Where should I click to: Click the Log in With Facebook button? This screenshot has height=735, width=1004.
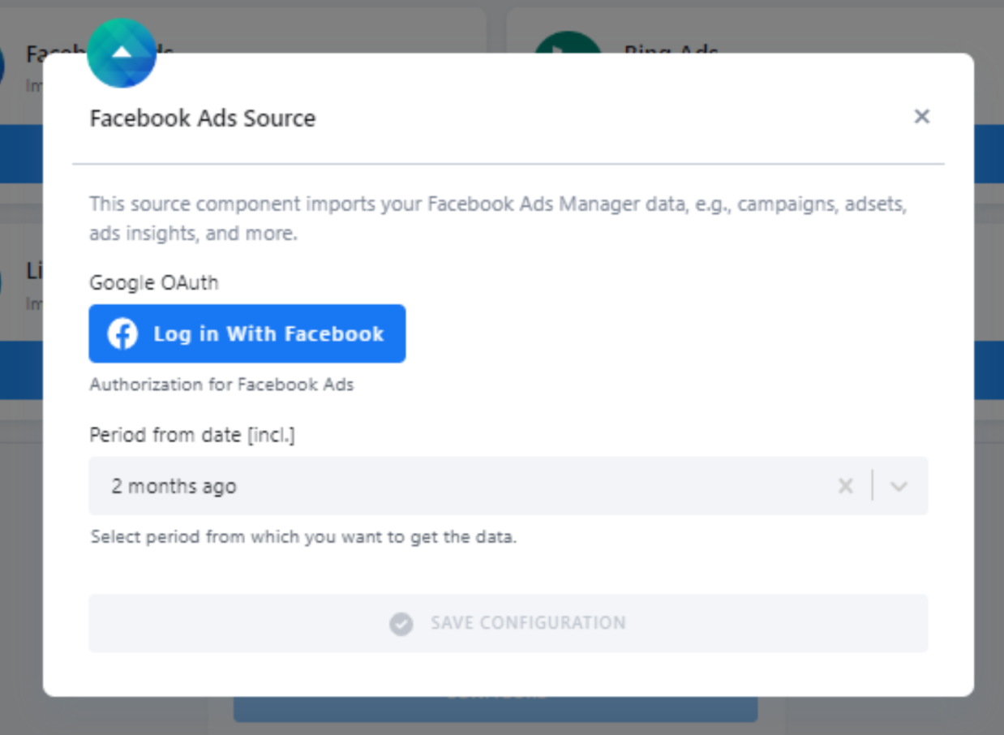coord(247,333)
